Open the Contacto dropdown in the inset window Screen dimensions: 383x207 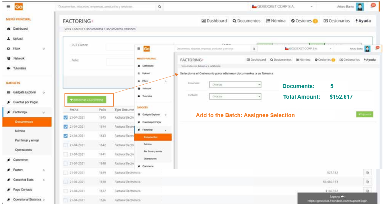(x=235, y=97)
